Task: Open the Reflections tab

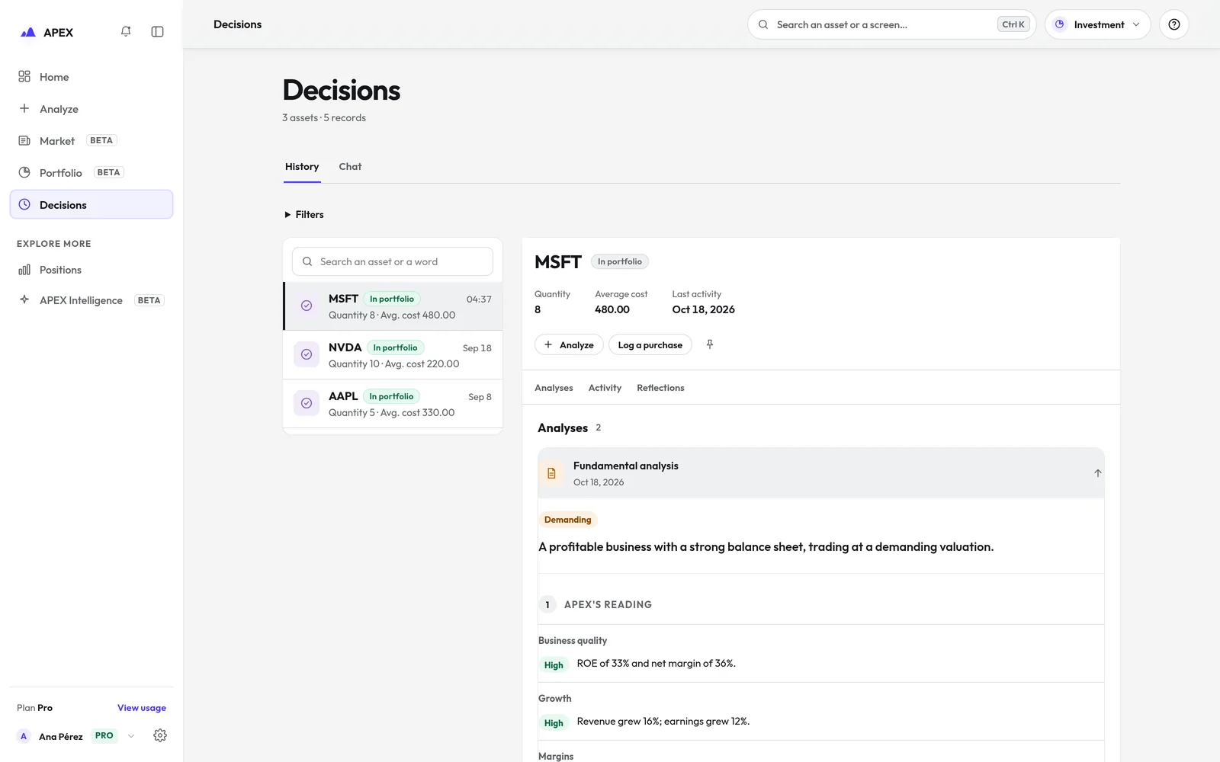Action: [660, 388]
